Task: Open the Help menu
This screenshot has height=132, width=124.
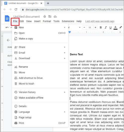Action: click(79, 21)
